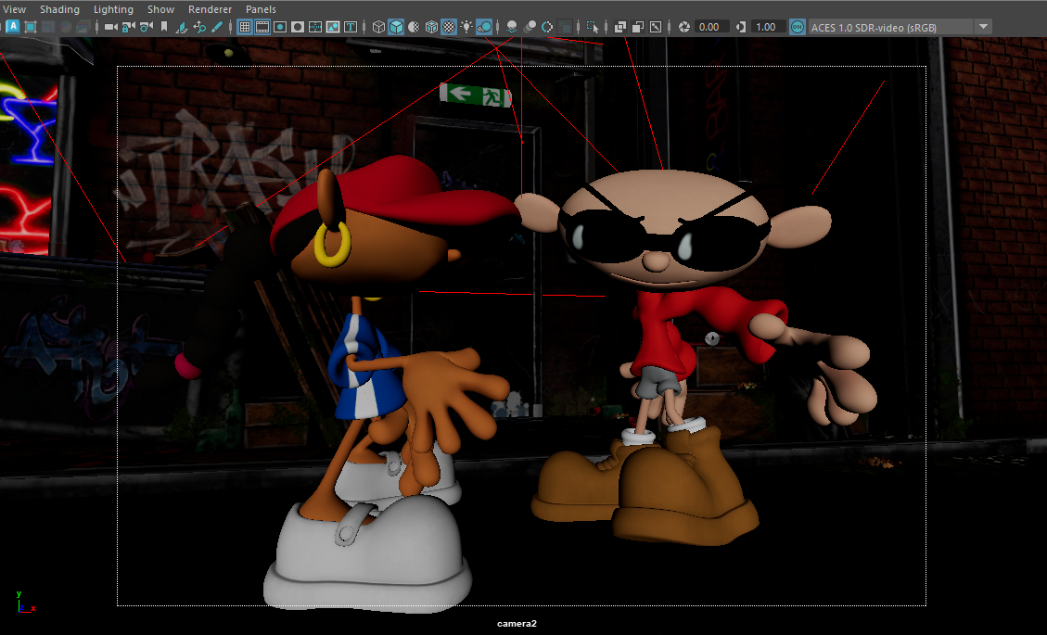Open the View menu
The image size is (1047, 635).
point(14,9)
